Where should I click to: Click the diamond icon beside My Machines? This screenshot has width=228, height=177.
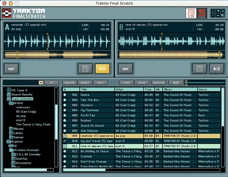pyautogui.click(x=65, y=110)
